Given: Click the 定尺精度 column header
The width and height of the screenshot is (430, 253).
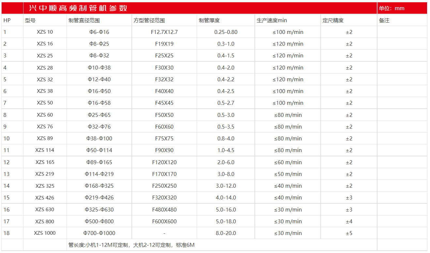Looking at the screenshot, I should click(x=333, y=20).
